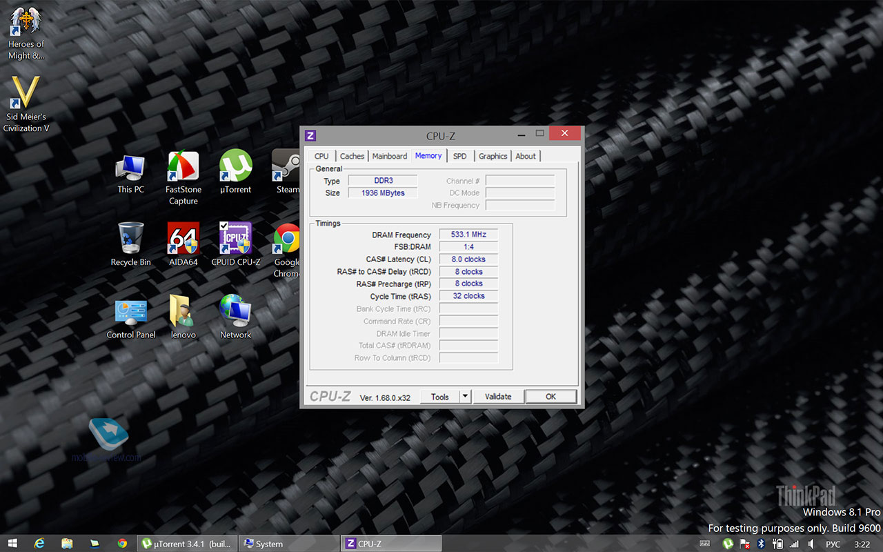The height and width of the screenshot is (552, 883).
Task: Click the RAS# Precharge (tRP) value field
Action: click(468, 284)
